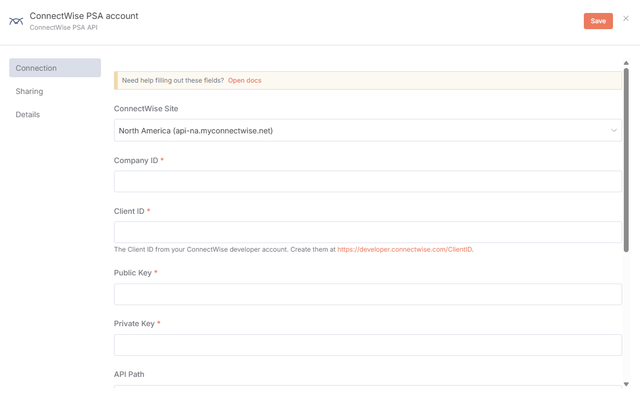The image size is (640, 398).
Task: Focus the Company ID field
Action: click(x=367, y=181)
